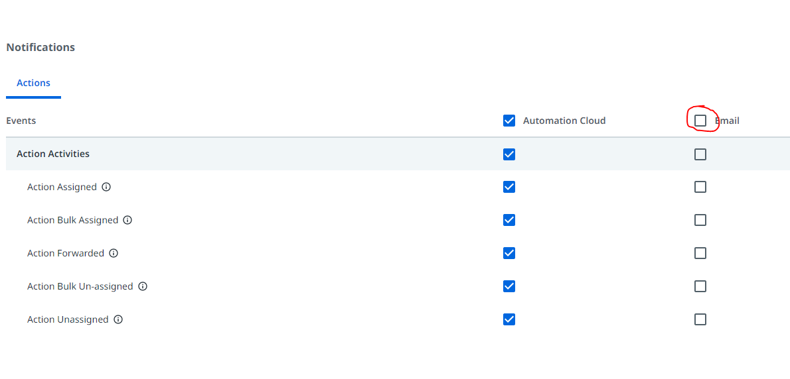Uncheck Automation Cloud for Action Bulk Assigned
Screen dimensions: 790x379
click(x=509, y=220)
